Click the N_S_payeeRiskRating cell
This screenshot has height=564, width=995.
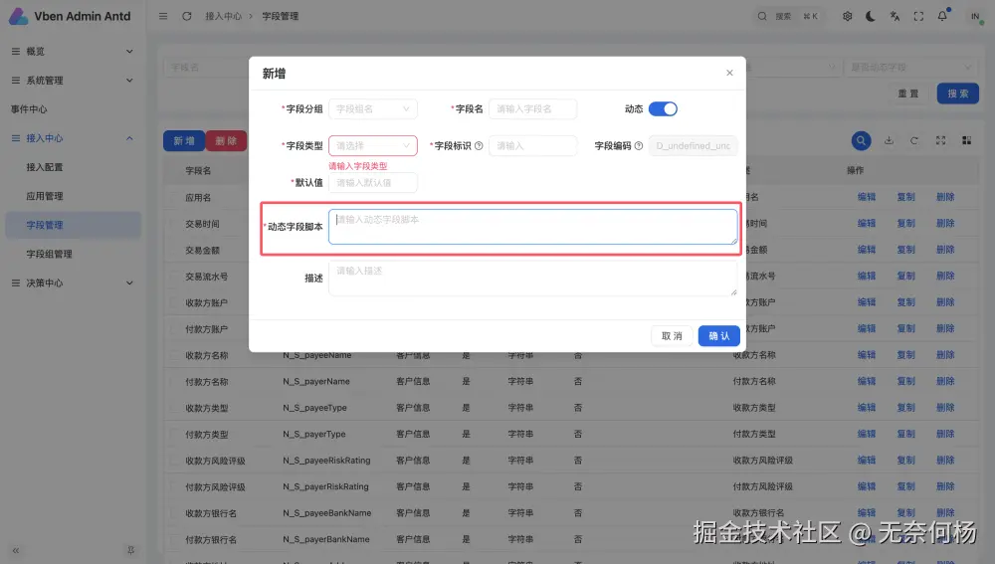point(326,461)
